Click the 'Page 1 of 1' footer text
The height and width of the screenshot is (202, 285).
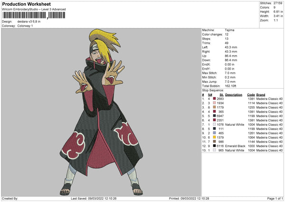[x=275, y=199]
